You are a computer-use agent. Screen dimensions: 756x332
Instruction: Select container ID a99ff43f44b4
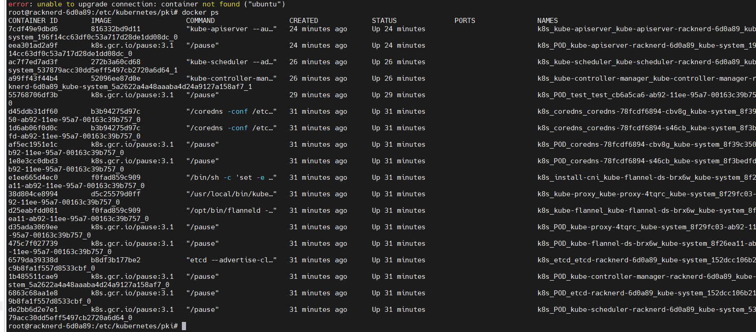(x=33, y=78)
